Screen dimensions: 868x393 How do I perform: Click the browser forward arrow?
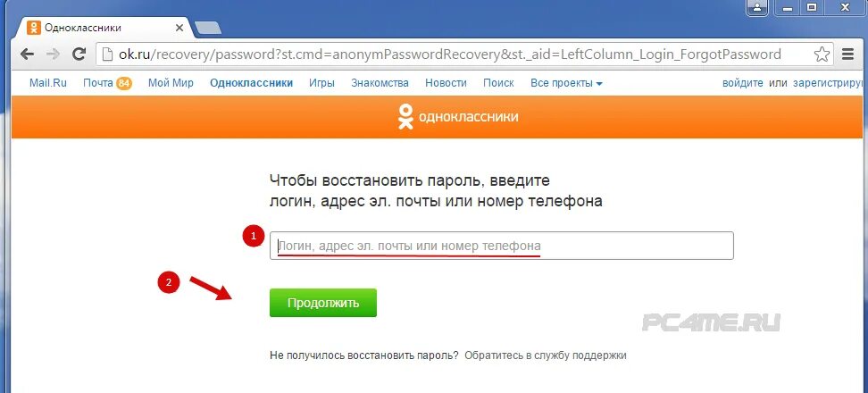(x=54, y=54)
